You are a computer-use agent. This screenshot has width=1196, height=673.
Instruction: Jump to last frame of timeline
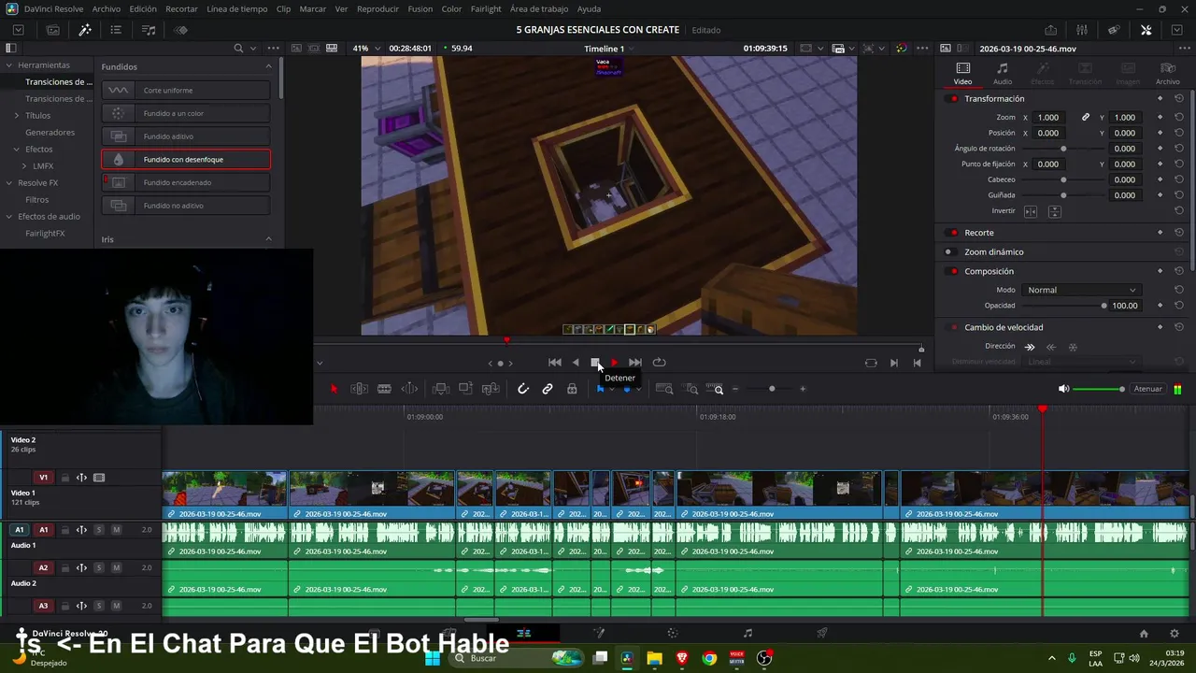click(635, 363)
